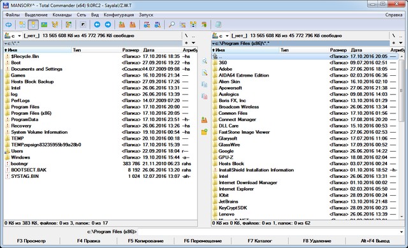Screen dimensions: 408x248
Task: Select FastStone Image Viewer folder
Action: (x=244, y=132)
